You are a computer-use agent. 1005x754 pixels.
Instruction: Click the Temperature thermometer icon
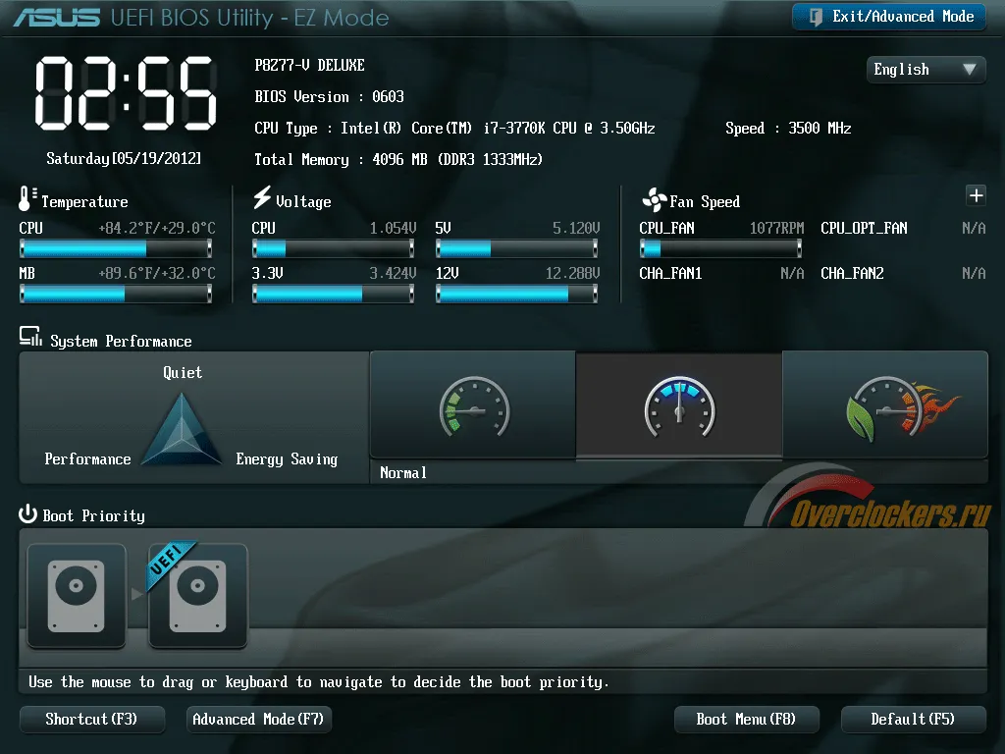tap(26, 198)
